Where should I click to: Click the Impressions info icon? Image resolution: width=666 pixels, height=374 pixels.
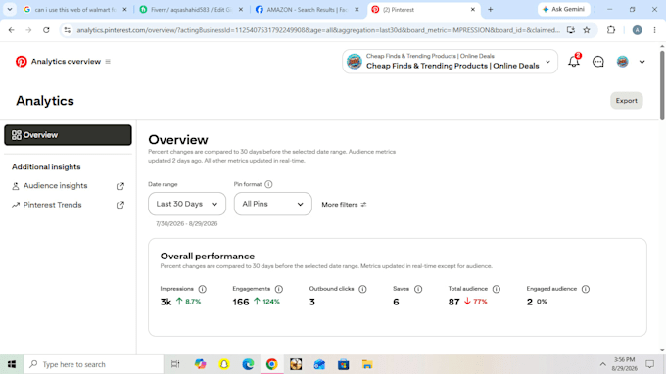click(x=202, y=289)
